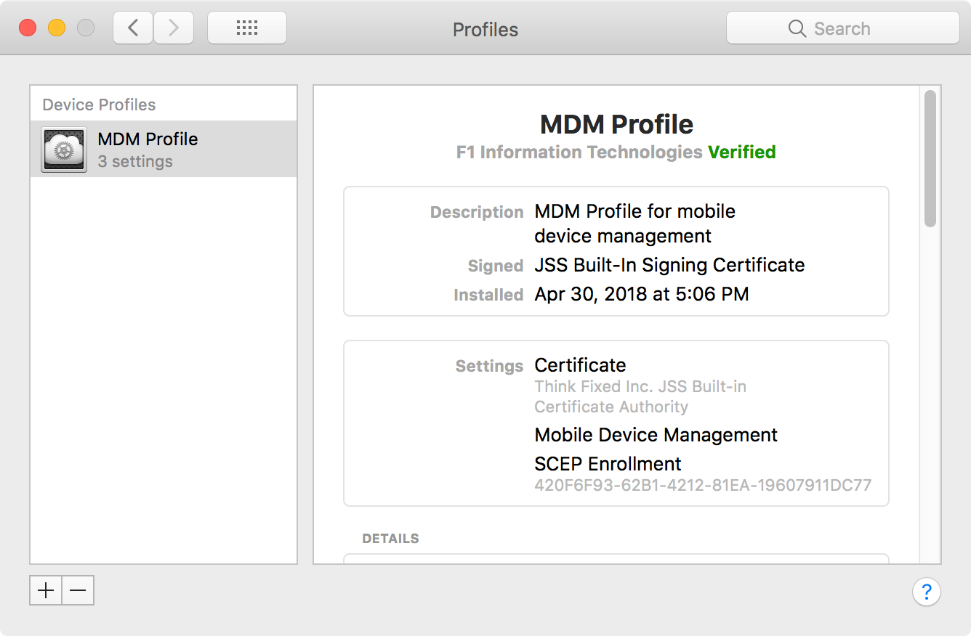Click the magnifier icon in Search
Viewport: 971px width, 636px height.
click(x=797, y=29)
